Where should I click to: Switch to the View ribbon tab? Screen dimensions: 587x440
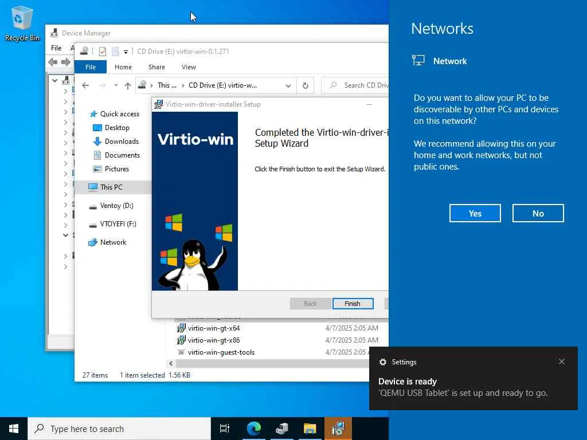click(x=189, y=67)
